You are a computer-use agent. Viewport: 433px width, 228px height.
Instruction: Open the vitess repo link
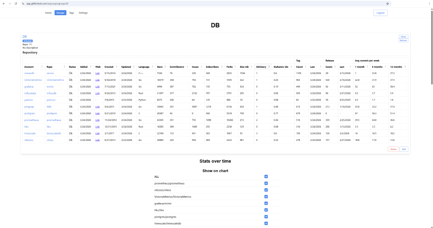pos(50,140)
